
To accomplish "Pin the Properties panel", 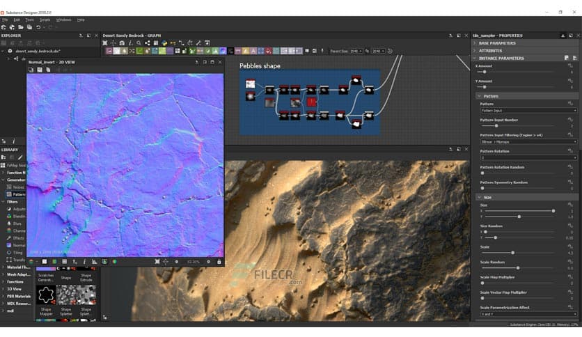I will point(563,36).
